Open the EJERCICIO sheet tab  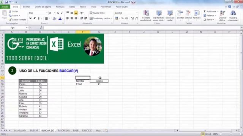[x=87, y=130]
